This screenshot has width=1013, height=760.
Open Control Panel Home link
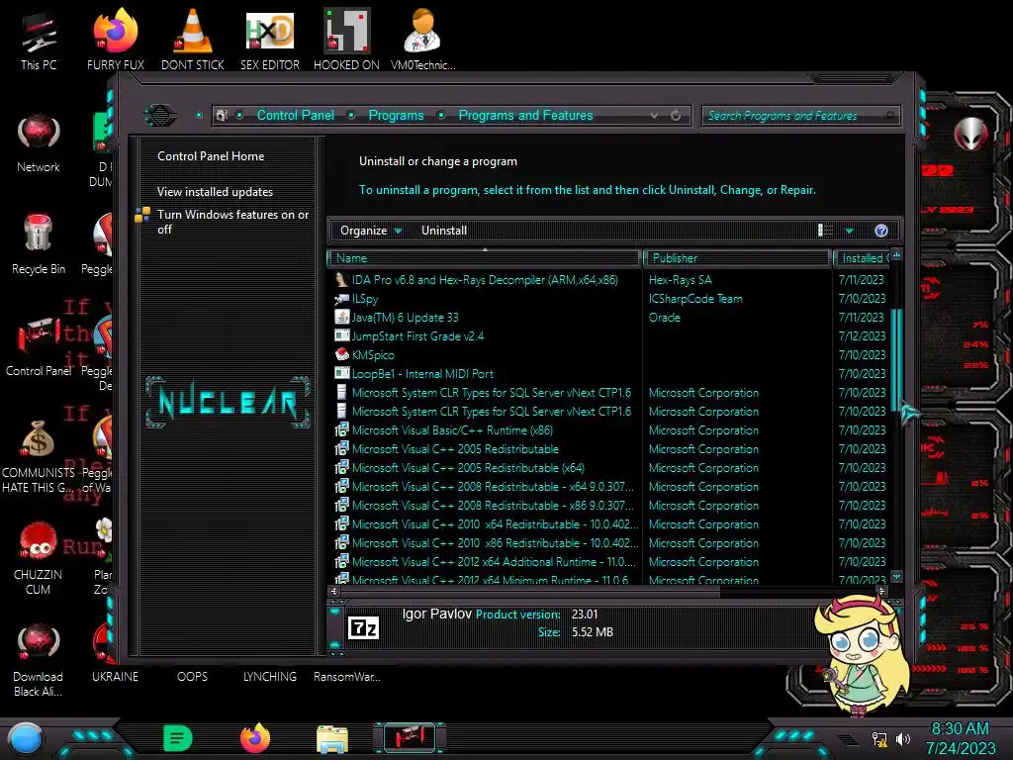pos(211,156)
